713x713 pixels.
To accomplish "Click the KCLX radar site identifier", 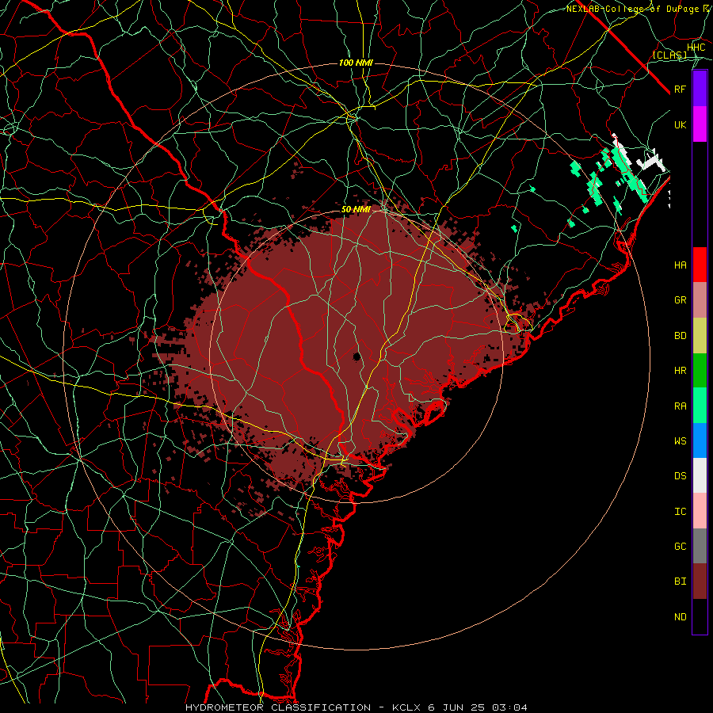I will (406, 707).
